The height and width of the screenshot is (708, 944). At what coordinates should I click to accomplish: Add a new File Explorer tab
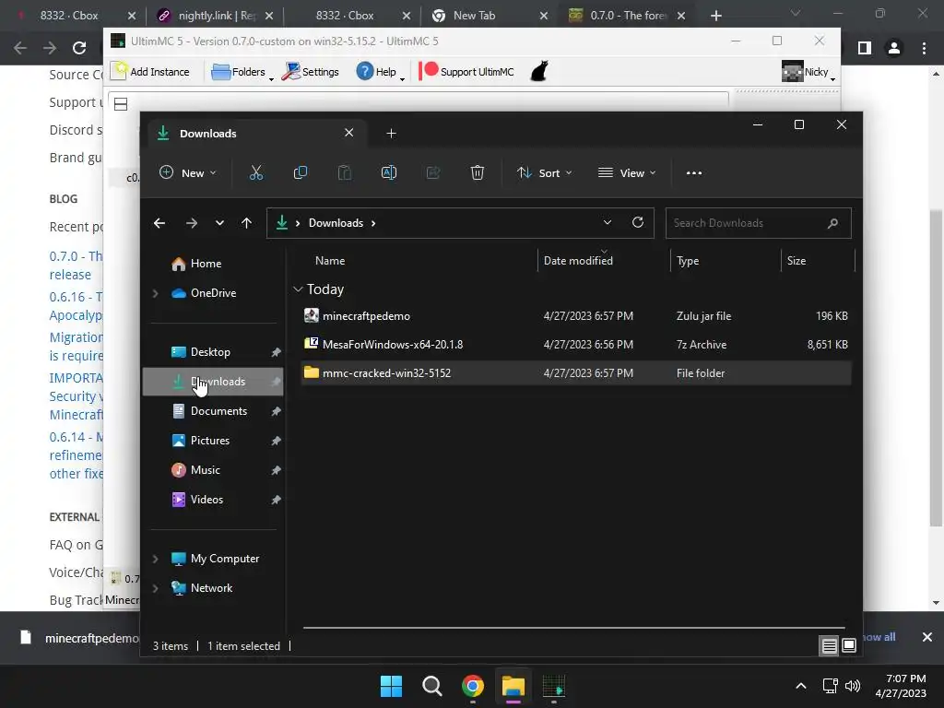(x=391, y=133)
